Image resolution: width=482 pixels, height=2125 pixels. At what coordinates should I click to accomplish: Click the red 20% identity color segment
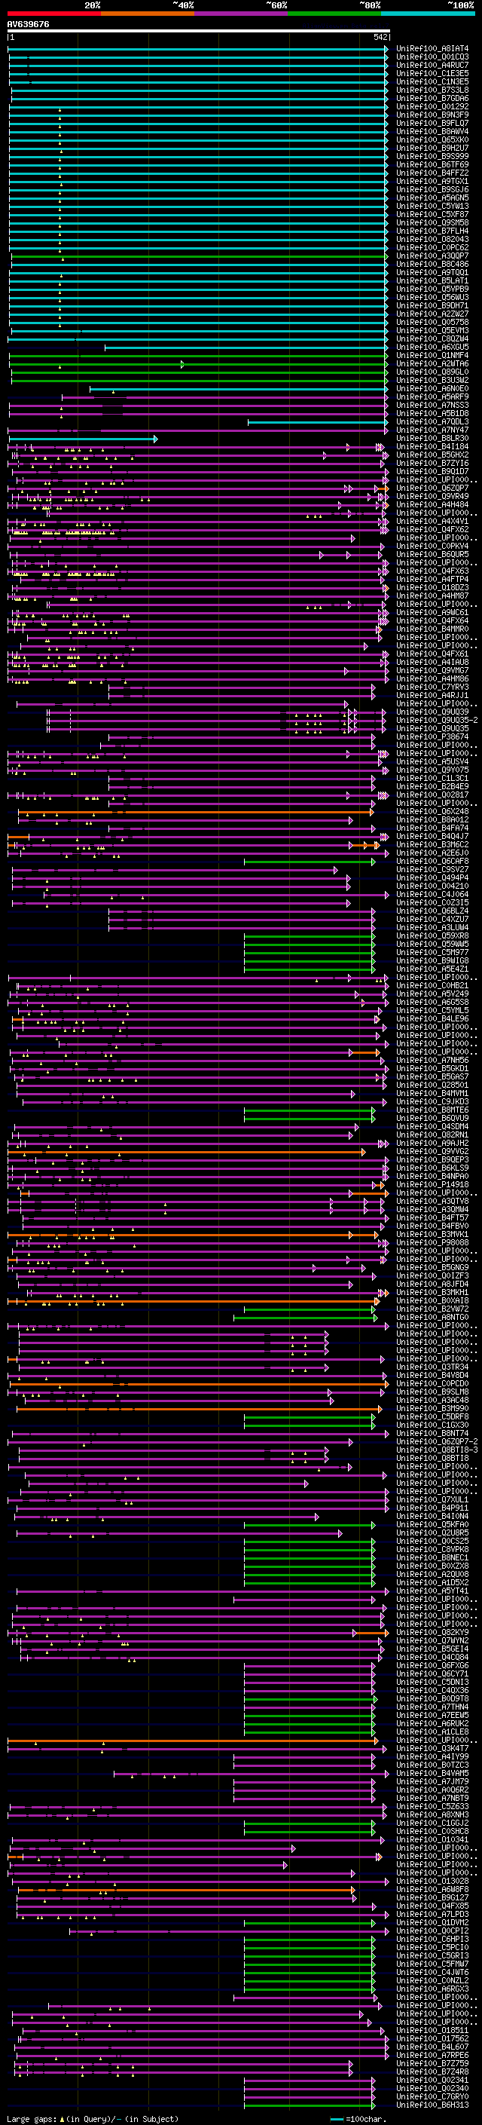53,14
